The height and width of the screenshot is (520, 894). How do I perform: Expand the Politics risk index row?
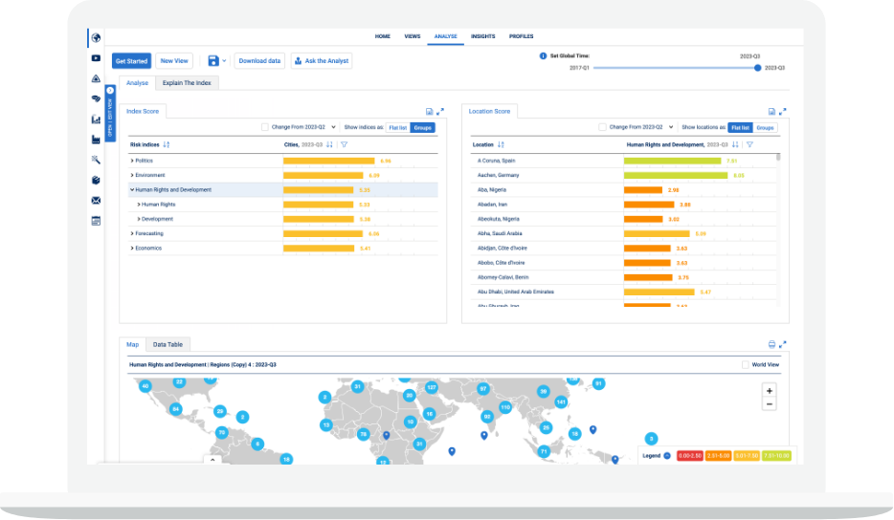pyautogui.click(x=132, y=161)
